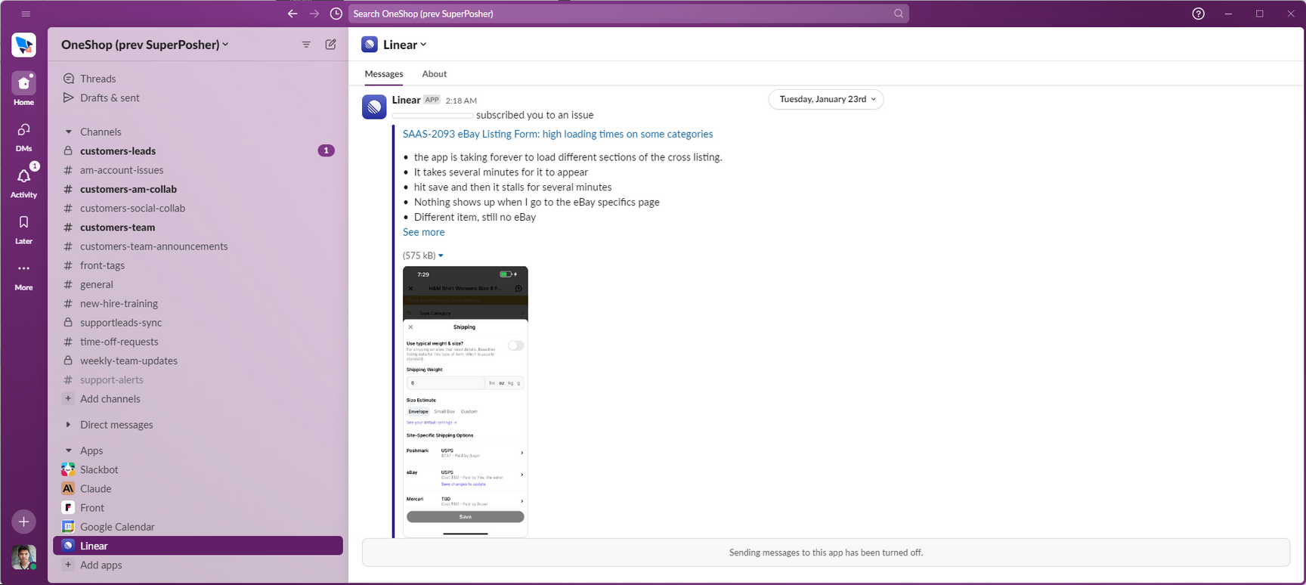The width and height of the screenshot is (1306, 585).
Task: Open DMs in the left rail
Action: [23, 135]
